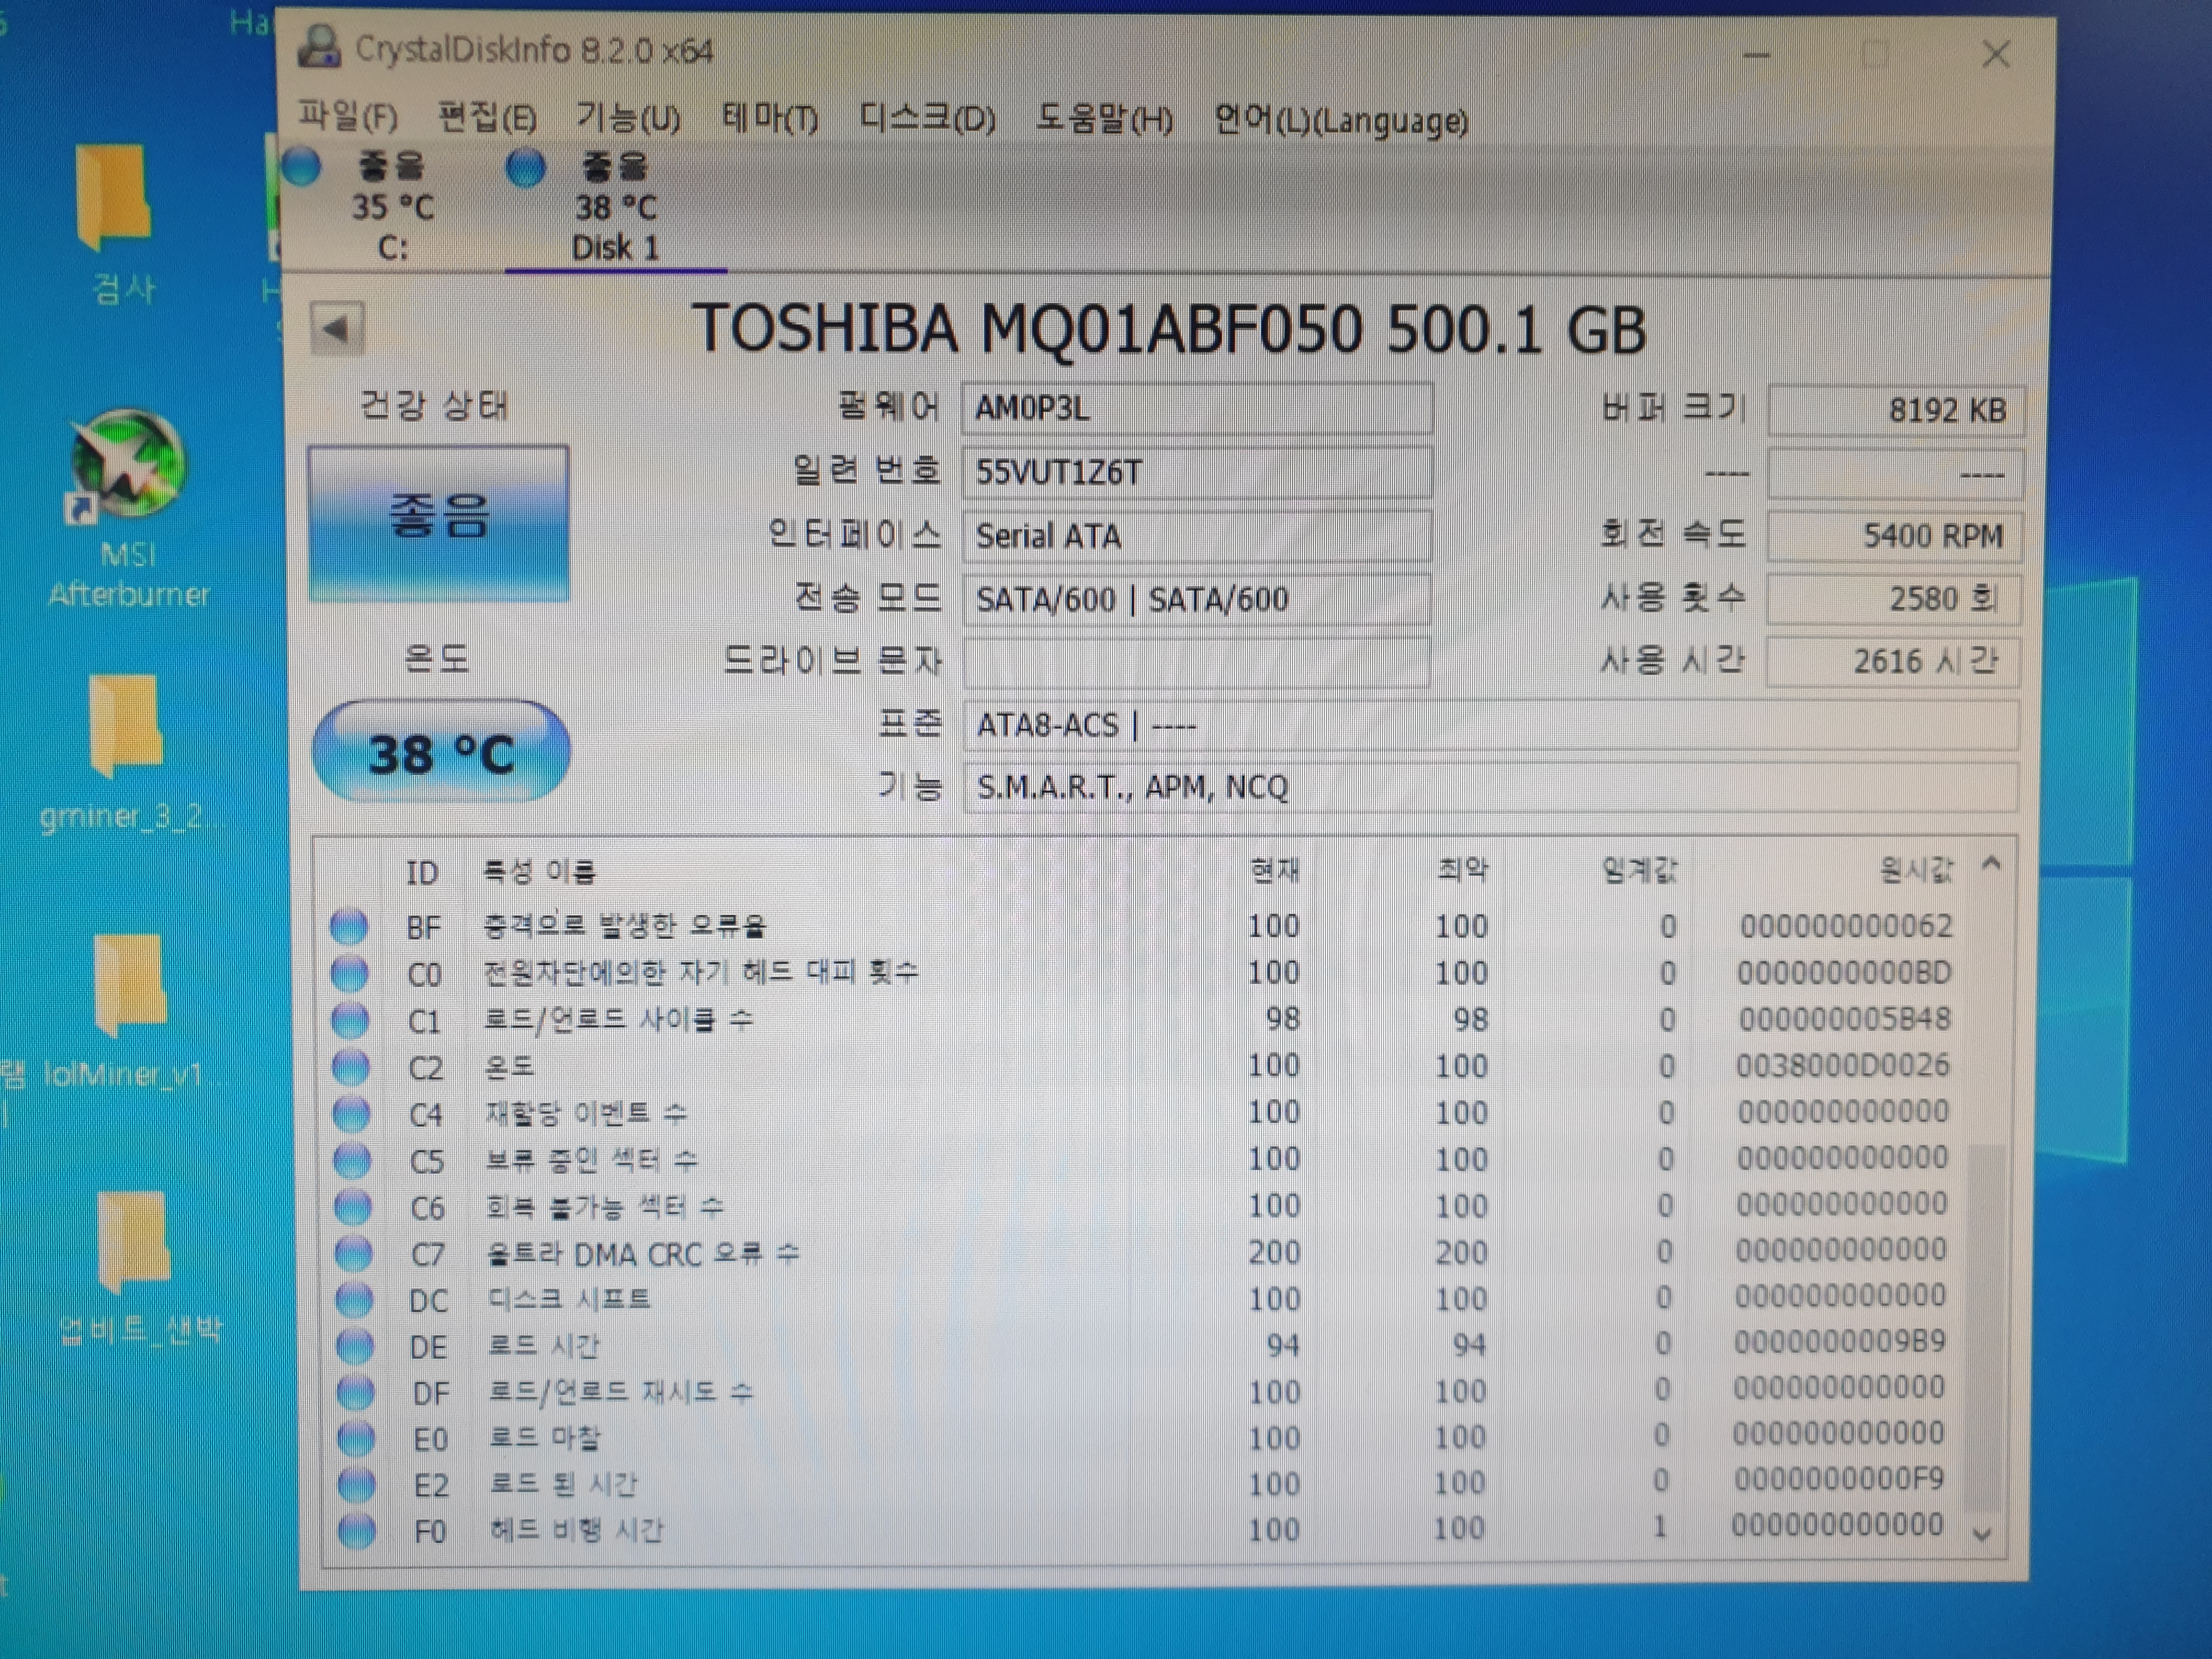This screenshot has width=2212, height=1659.
Task: Click the status circle for attribute C2
Action: click(351, 1067)
